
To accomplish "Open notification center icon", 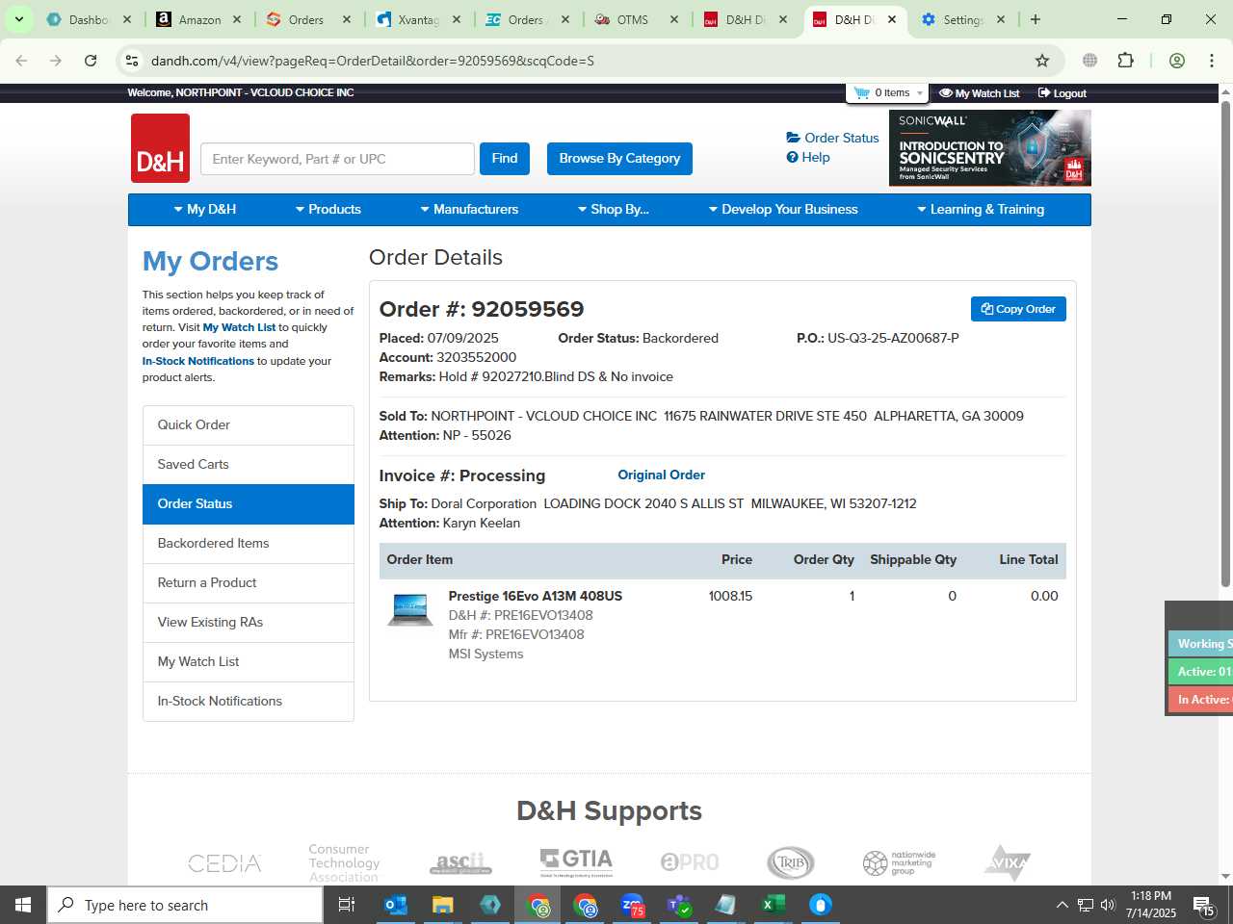I will point(1203,905).
